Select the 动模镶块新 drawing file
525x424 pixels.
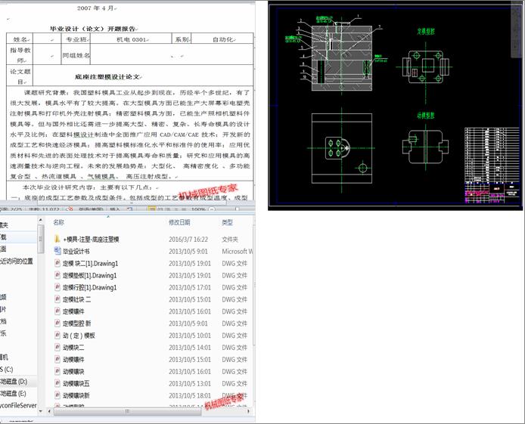76,395
